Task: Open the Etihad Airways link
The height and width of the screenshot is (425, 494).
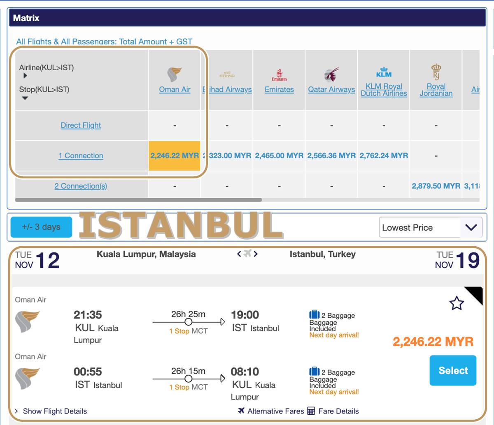Action: click(x=227, y=89)
